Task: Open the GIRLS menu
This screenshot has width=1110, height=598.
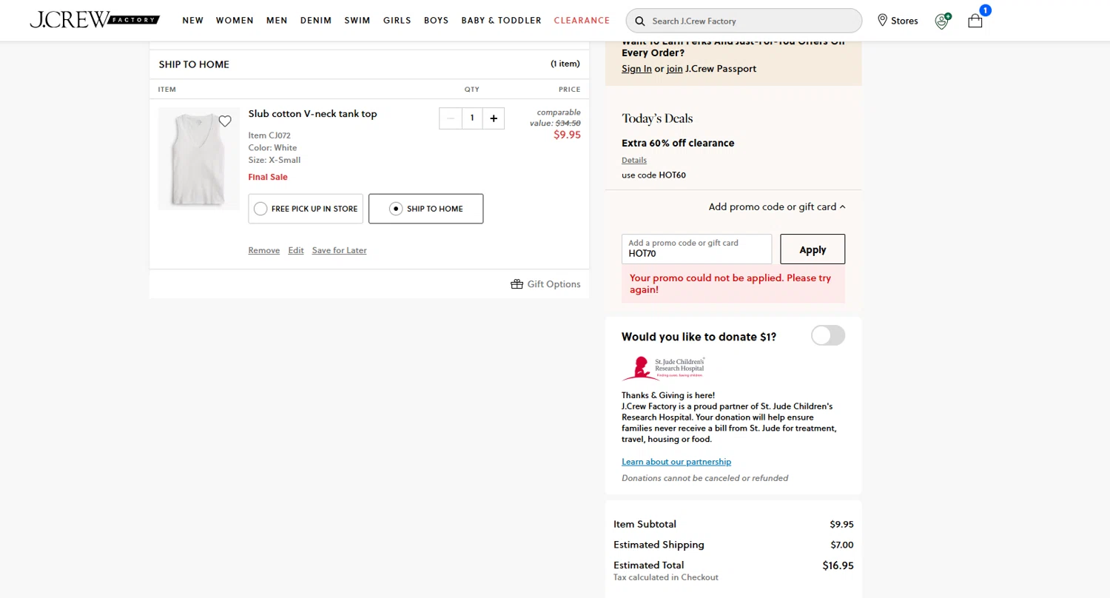Action: [397, 21]
